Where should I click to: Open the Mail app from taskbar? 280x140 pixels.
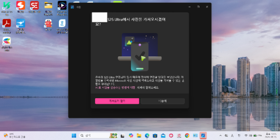(163, 135)
